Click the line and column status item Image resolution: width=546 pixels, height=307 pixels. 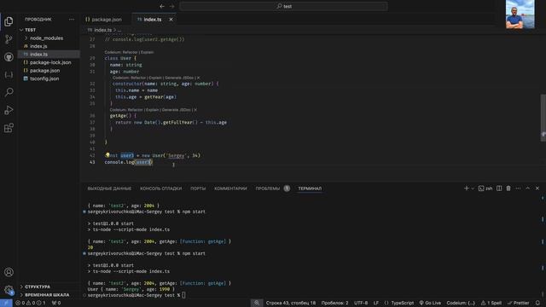(291, 303)
